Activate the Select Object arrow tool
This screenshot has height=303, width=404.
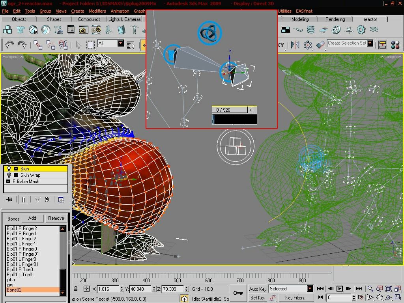pos(79,45)
